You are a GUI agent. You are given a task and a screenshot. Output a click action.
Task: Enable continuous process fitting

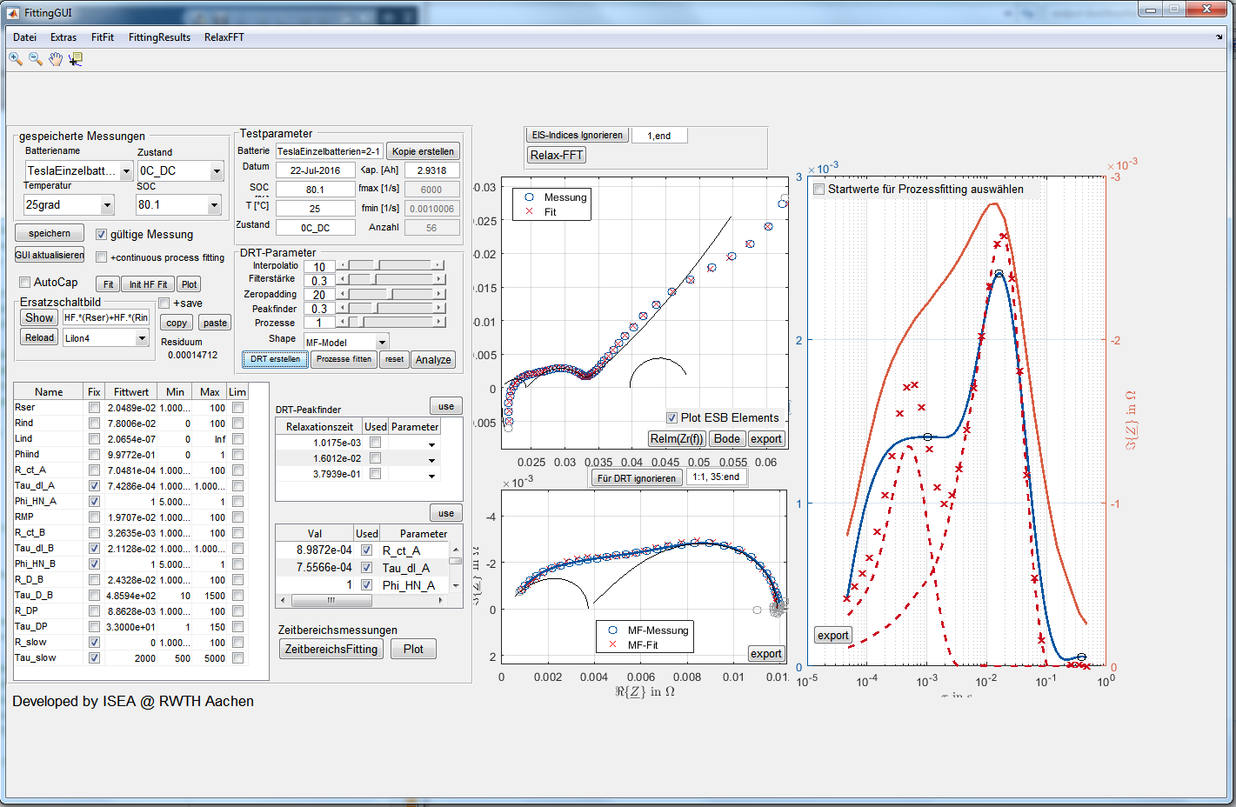[102, 257]
